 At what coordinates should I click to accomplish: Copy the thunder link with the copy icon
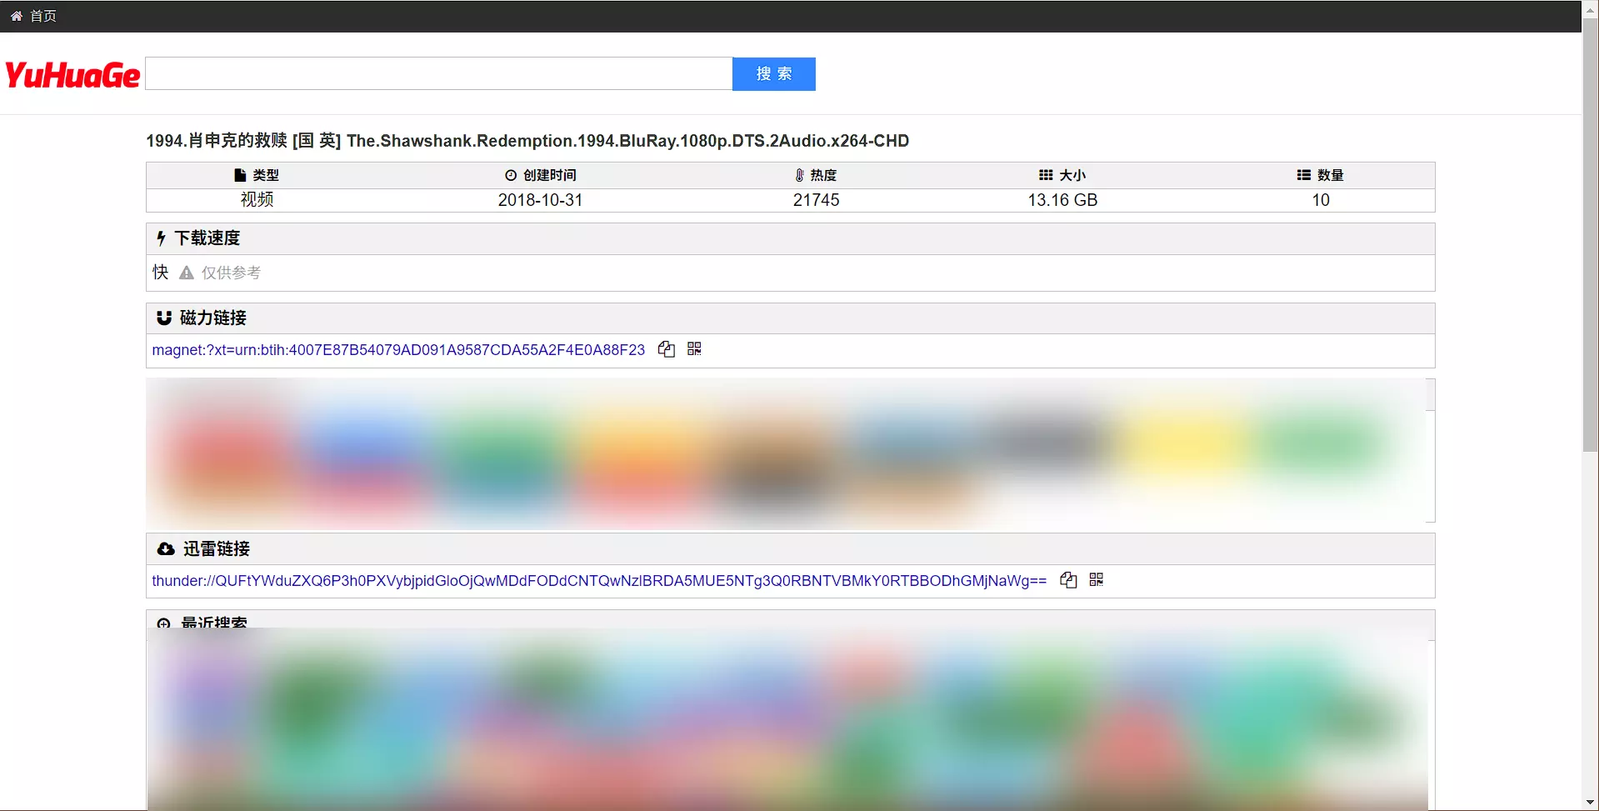[x=1068, y=580]
